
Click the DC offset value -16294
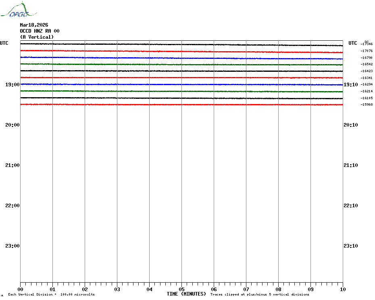(x=367, y=84)
